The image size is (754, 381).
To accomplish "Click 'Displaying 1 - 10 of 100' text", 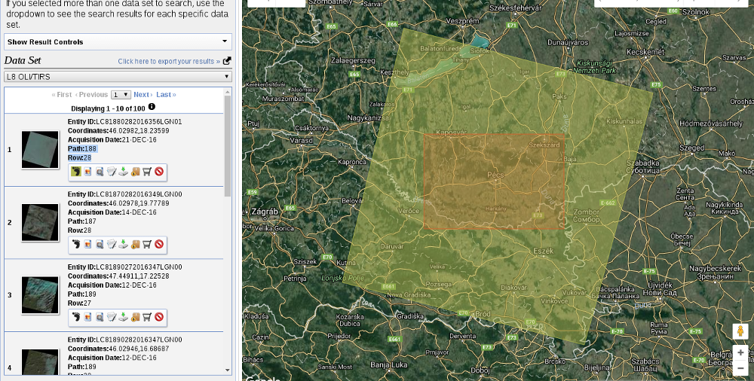I will click(x=108, y=108).
